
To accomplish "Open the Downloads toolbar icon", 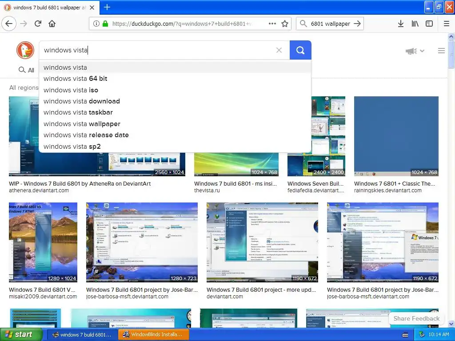I will (401, 24).
